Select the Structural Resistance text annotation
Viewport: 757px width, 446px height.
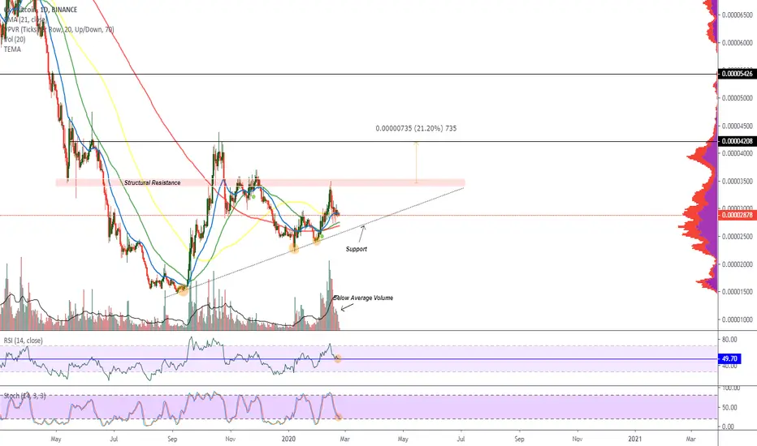click(x=152, y=182)
